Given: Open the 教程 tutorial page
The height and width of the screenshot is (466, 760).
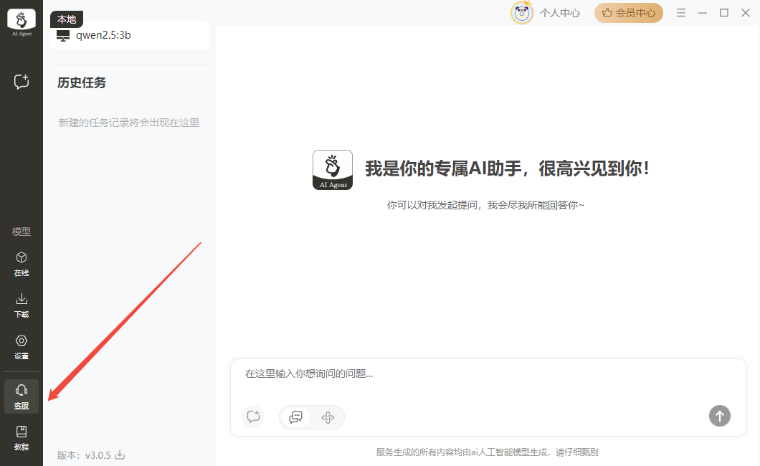Looking at the screenshot, I should pos(22,437).
